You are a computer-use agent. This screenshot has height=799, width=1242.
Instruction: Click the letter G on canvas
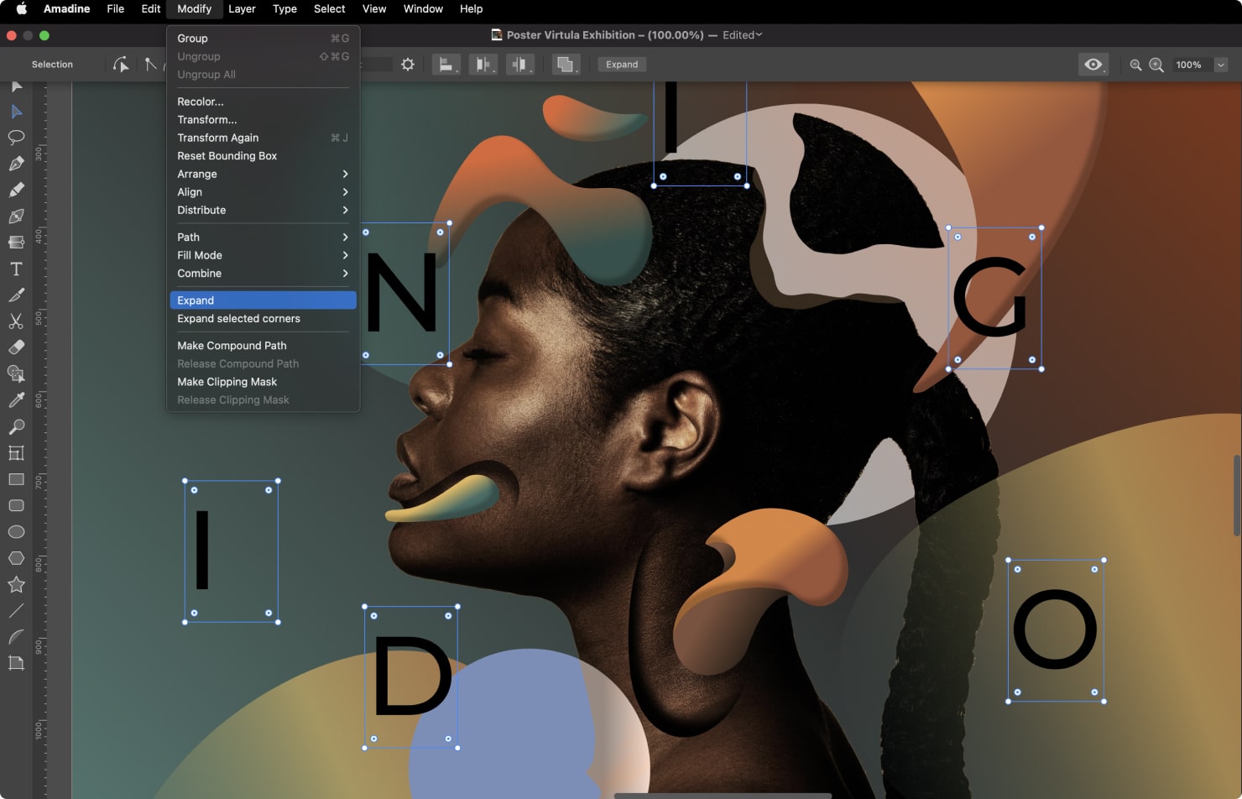coord(991,296)
